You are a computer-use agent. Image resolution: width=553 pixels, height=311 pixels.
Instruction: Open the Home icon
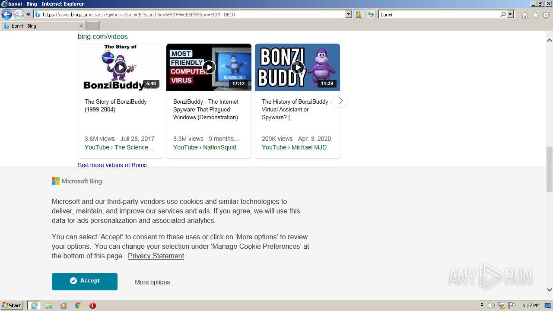point(524,15)
